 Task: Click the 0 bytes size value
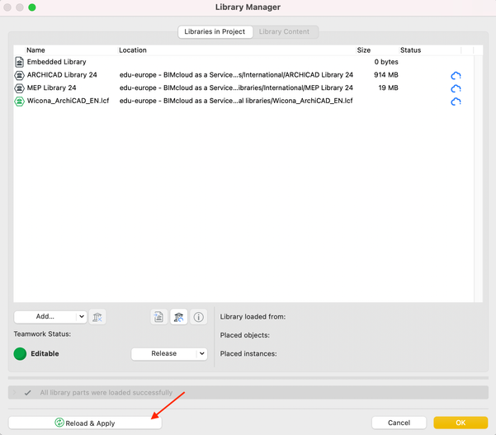point(386,62)
